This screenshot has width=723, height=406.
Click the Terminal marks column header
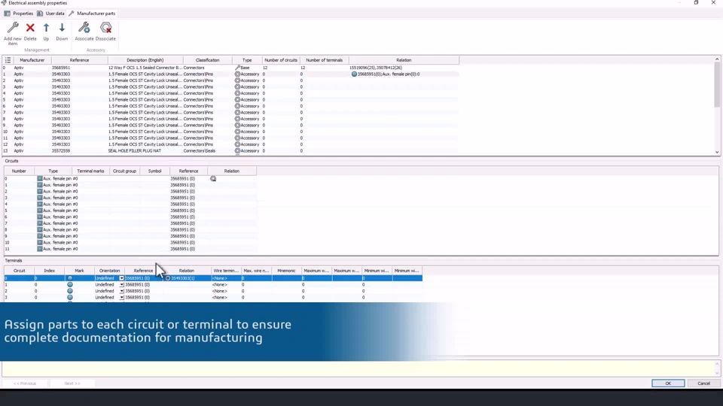[90, 171]
